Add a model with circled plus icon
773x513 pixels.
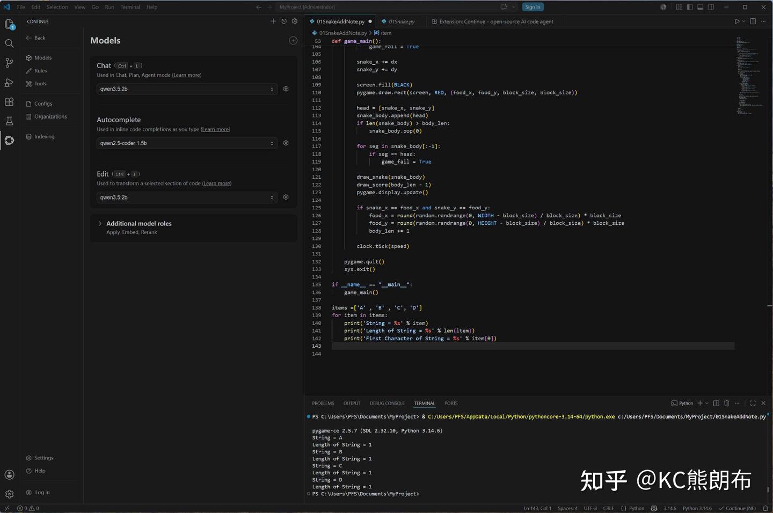(x=293, y=40)
